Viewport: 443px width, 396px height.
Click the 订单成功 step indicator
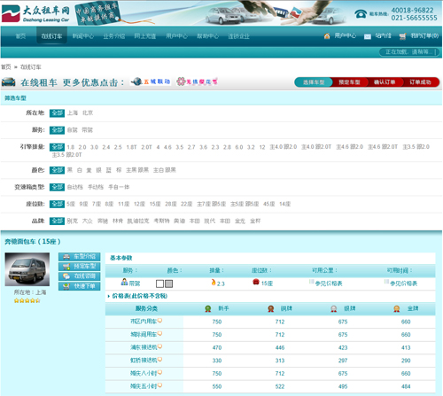click(x=420, y=82)
